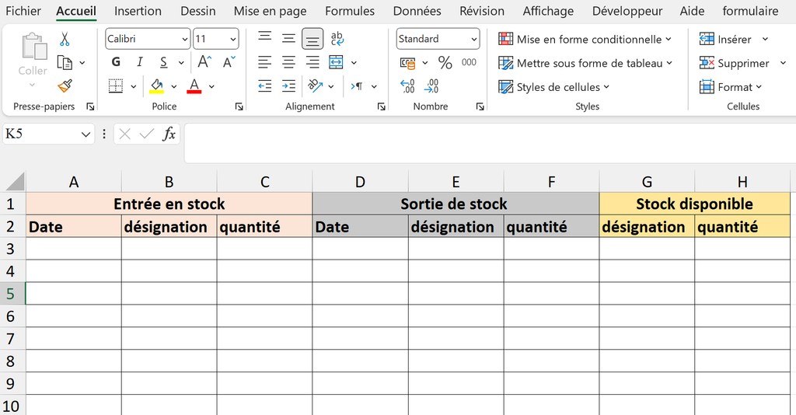Align text right
Screen dimensions: 796x415
312,62
